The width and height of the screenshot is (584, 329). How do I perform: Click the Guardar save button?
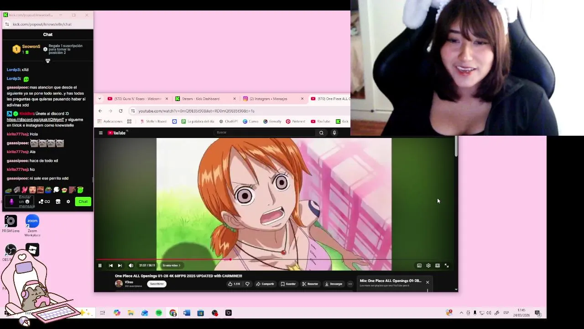288,284
